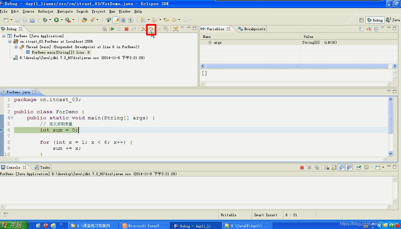Switch to the Breakpoints tab
The width and height of the screenshot is (401, 229).
(252, 29)
